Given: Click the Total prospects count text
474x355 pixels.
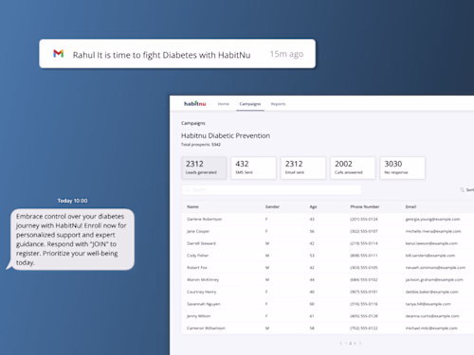Looking at the screenshot, I should tap(201, 145).
